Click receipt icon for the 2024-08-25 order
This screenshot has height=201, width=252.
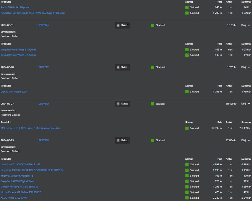point(118,140)
